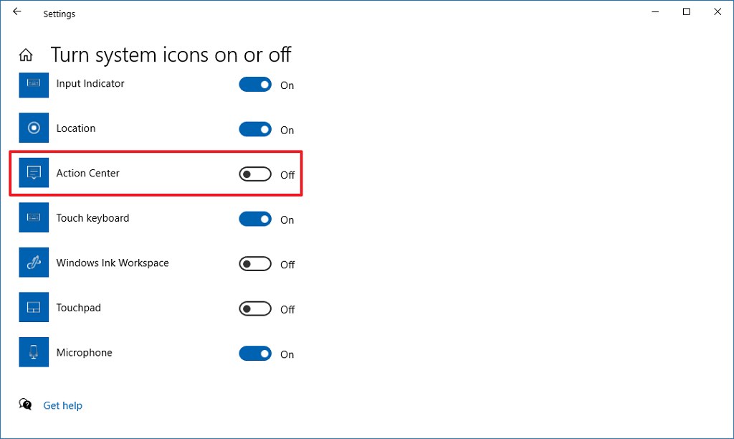734x439 pixels.
Task: Click the back arrow to return
Action: (x=16, y=11)
